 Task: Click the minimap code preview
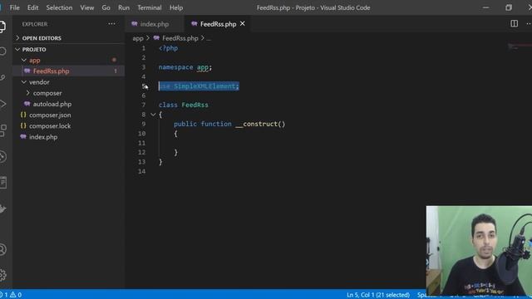pos(520,47)
